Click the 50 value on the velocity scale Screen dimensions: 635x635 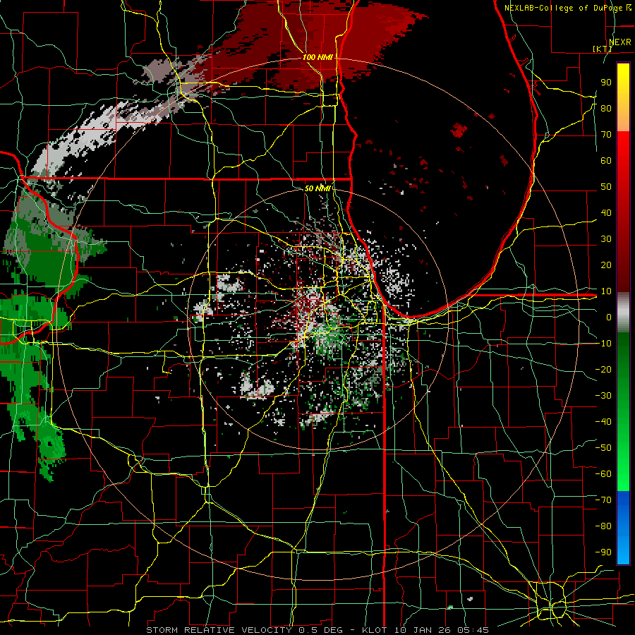pyautogui.click(x=606, y=187)
